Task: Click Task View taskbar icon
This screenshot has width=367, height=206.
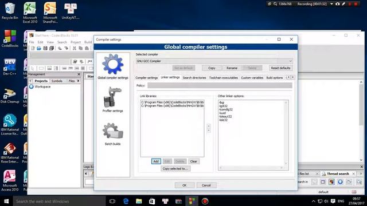Action: (112, 201)
